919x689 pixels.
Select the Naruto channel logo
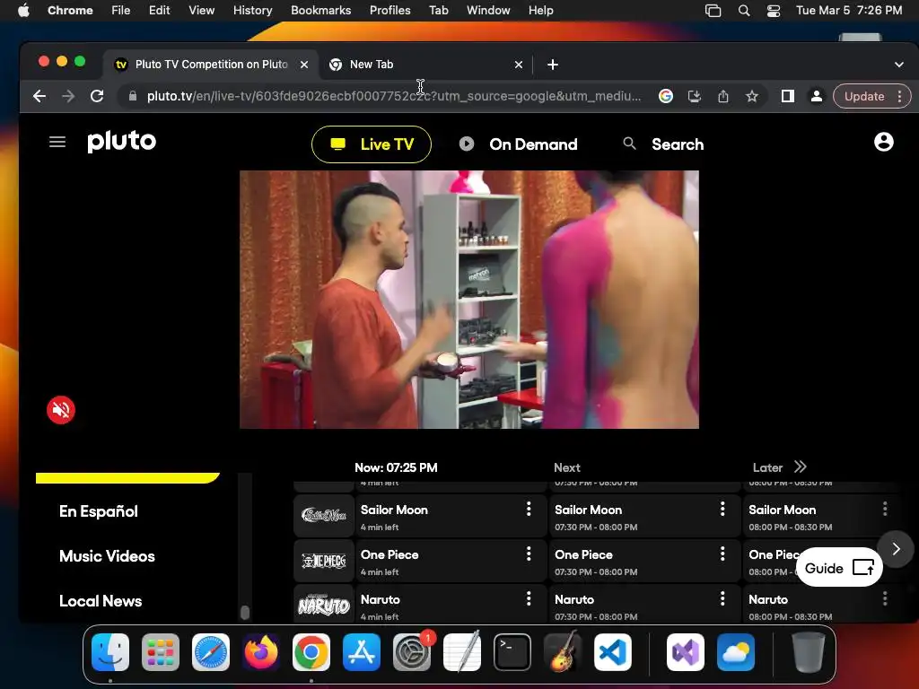point(323,604)
